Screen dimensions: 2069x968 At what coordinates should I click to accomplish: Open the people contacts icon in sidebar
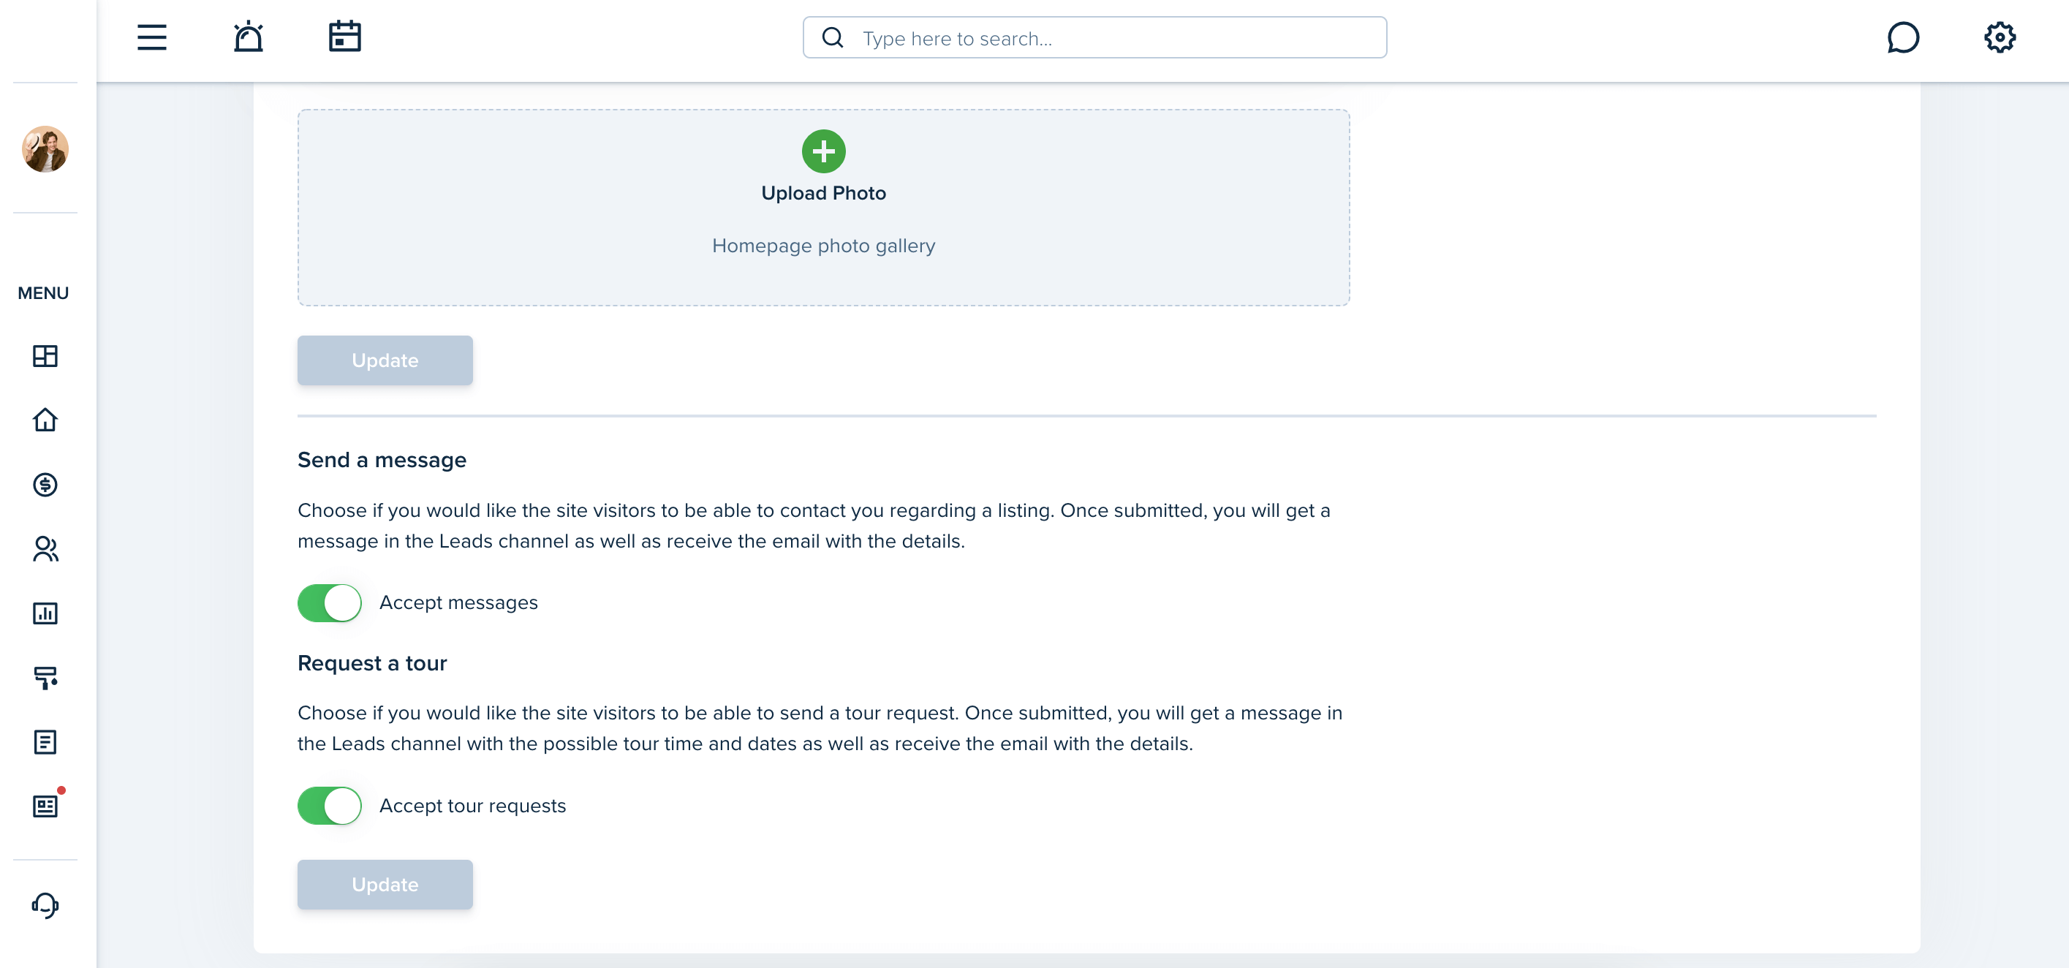(x=45, y=548)
